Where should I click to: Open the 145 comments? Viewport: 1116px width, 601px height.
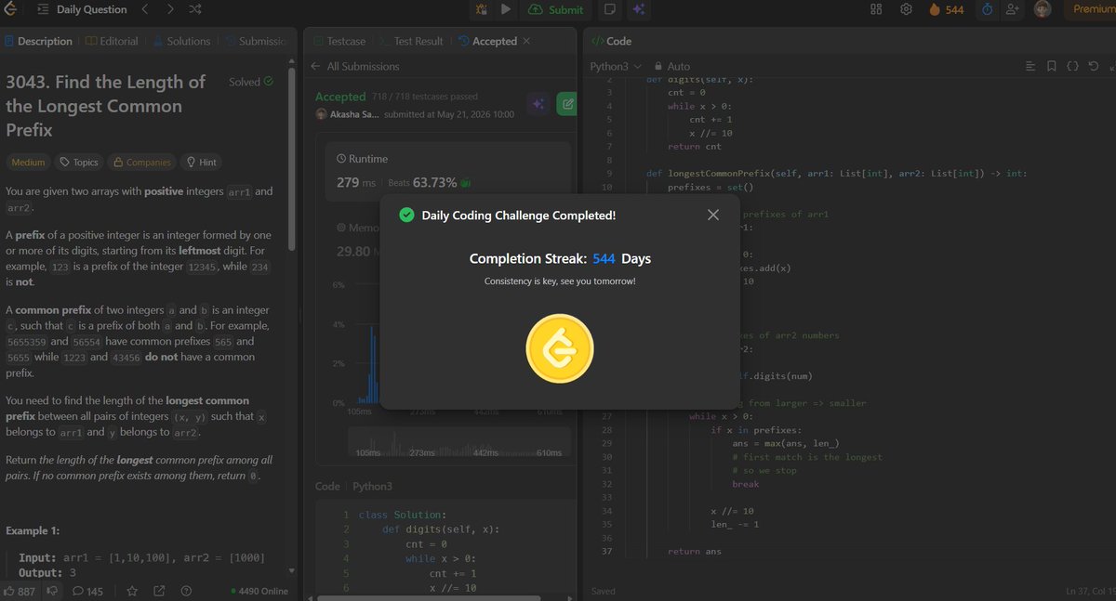pos(87,591)
